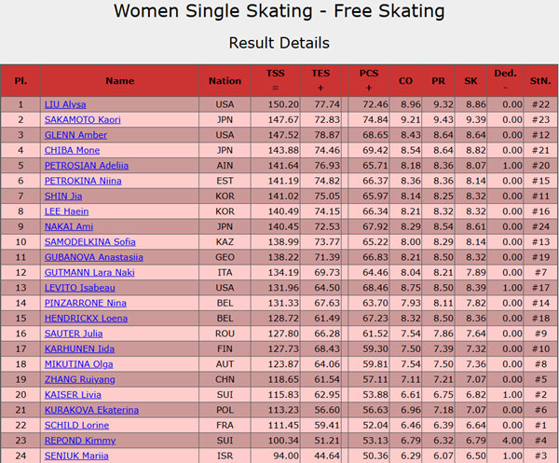Screen dimensions: 559x463
Task: Open CHIBA Mone skater page
Action: 72,150
